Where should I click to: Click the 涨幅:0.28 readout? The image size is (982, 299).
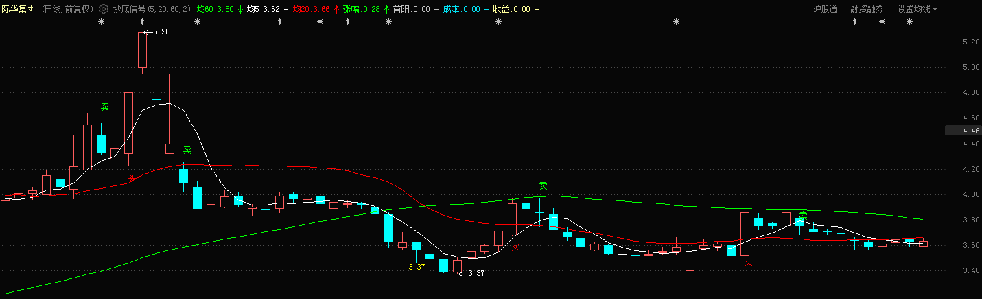(361, 9)
